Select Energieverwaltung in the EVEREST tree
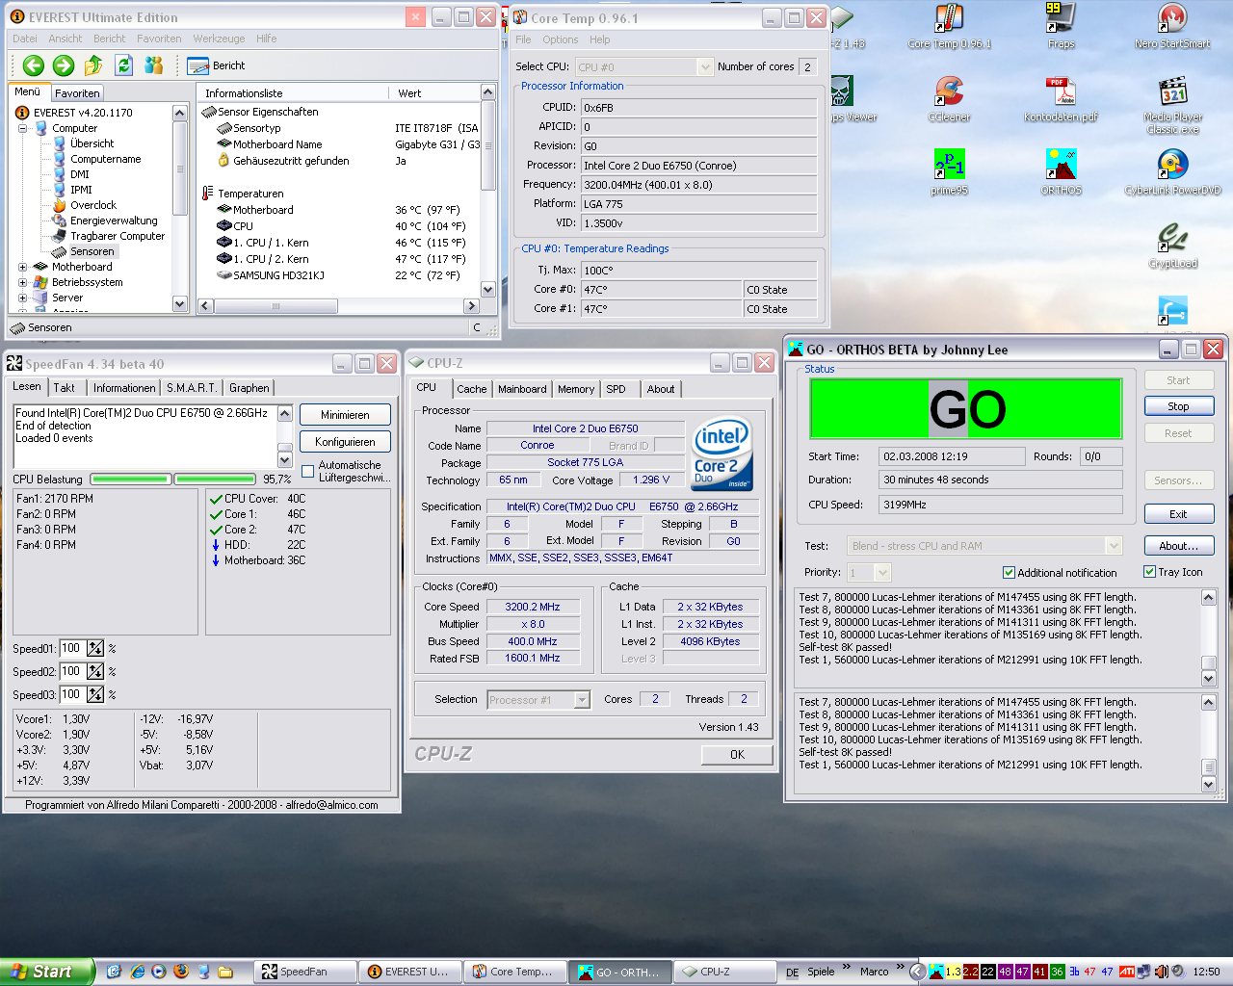The width and height of the screenshot is (1233, 986). pyautogui.click(x=114, y=221)
